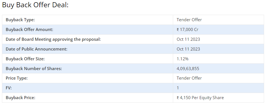Click the ₹ 17,000 Cr amount value
Screen dimensions: 268x110
coord(187,30)
